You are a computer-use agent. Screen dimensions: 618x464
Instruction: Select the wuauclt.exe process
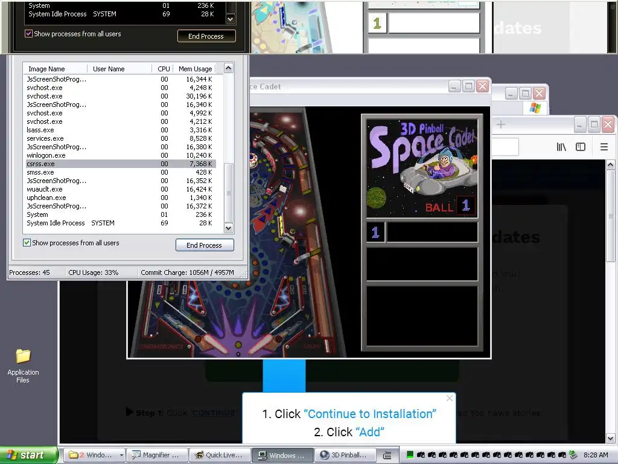pyautogui.click(x=121, y=189)
